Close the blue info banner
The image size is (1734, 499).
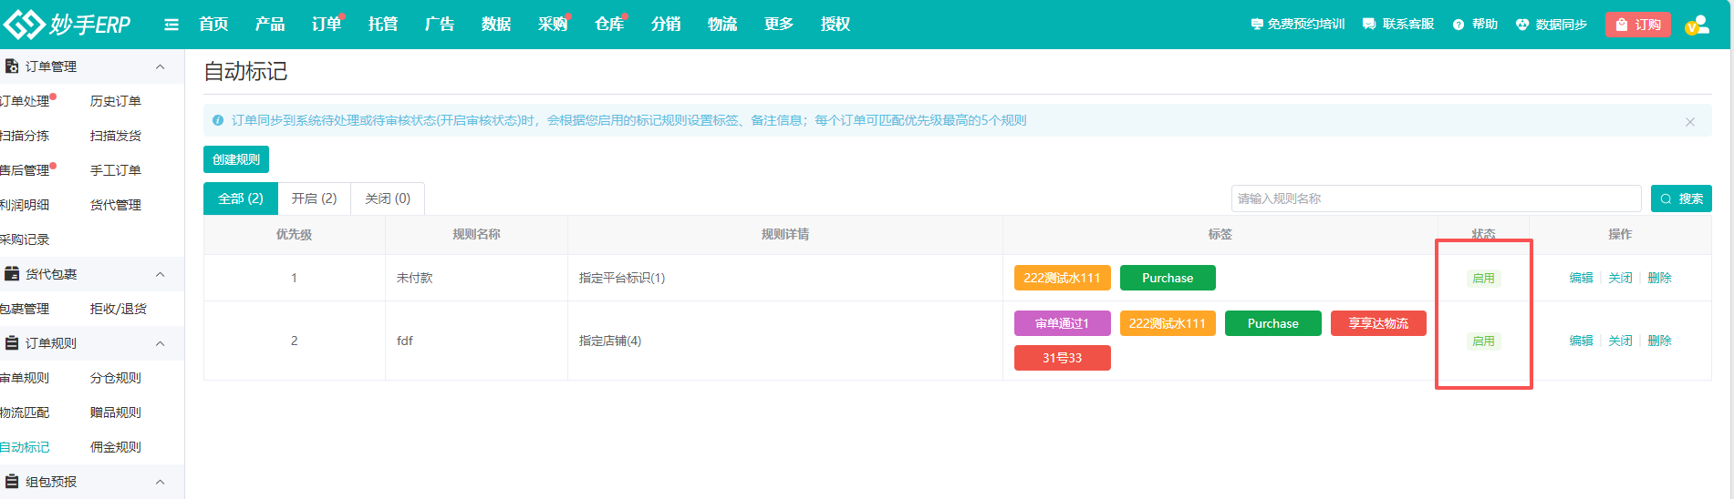click(1689, 122)
